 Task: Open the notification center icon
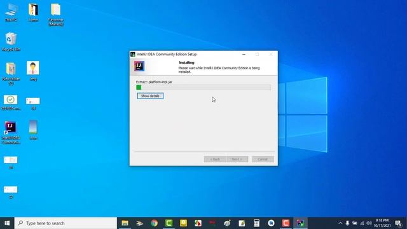click(399, 223)
